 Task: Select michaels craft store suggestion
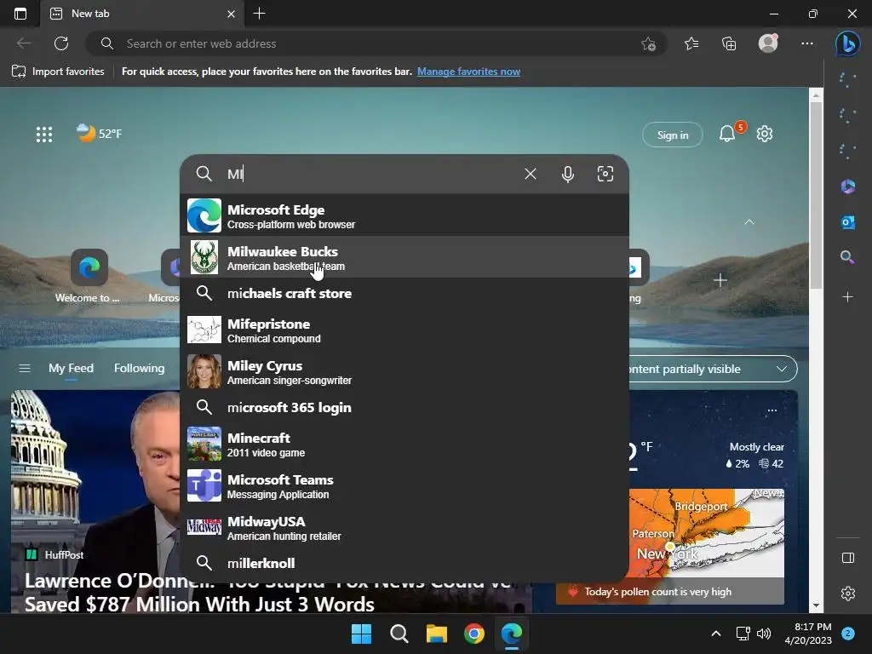[x=404, y=294]
